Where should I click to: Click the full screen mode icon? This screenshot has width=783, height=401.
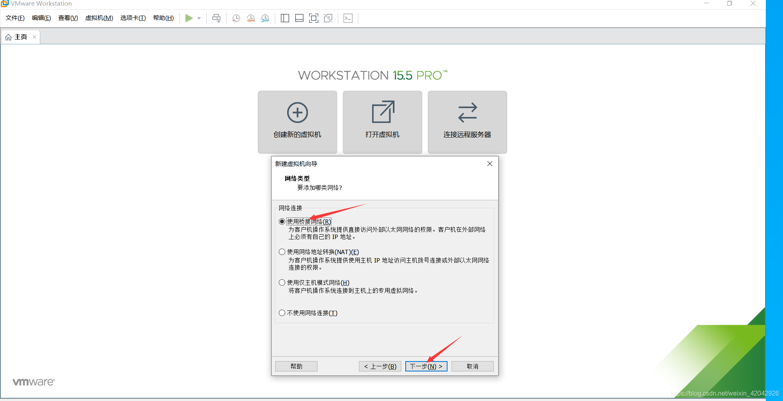click(x=314, y=18)
